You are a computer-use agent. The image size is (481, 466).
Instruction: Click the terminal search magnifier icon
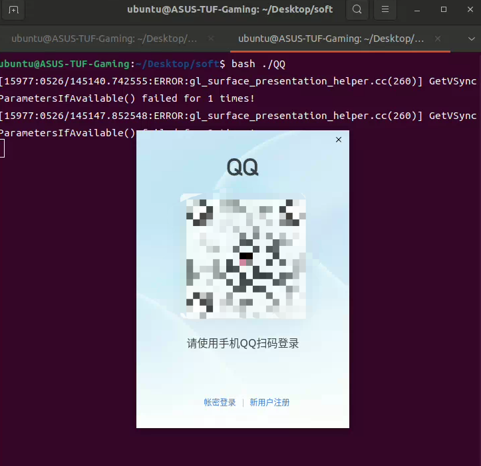tap(357, 9)
